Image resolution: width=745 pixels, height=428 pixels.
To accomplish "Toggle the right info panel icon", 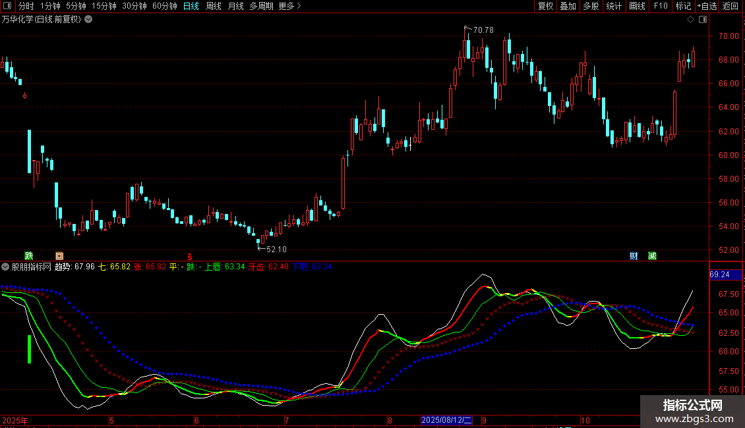I will tap(703, 20).
